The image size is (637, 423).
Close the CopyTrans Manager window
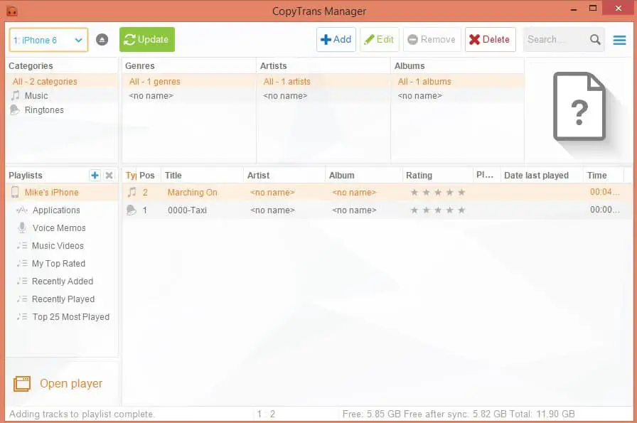[x=619, y=9]
